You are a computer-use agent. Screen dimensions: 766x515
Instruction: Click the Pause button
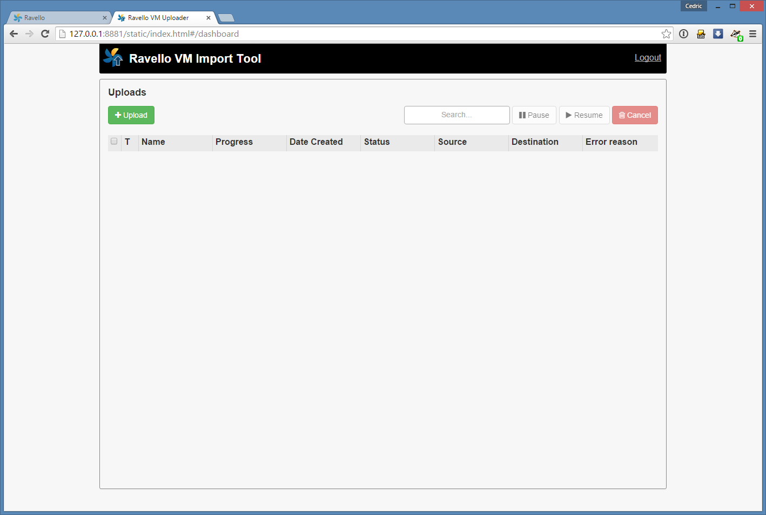[x=534, y=115]
